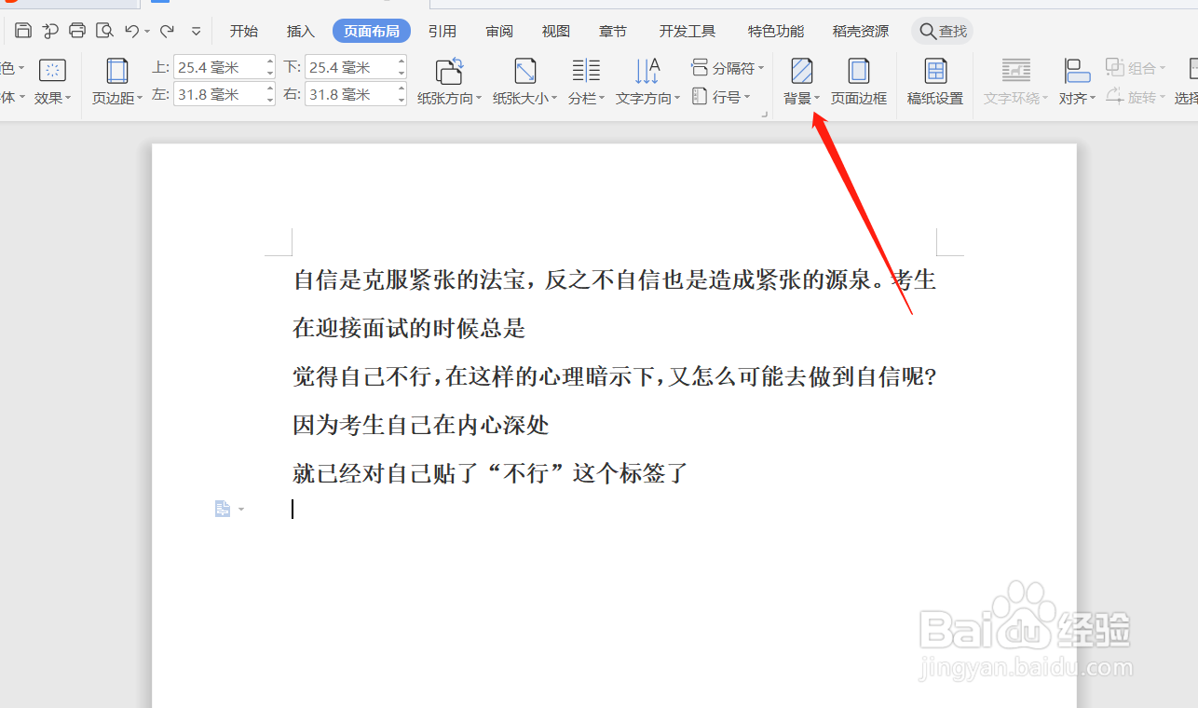Open the 引用 tab
The width and height of the screenshot is (1198, 708).
point(442,31)
